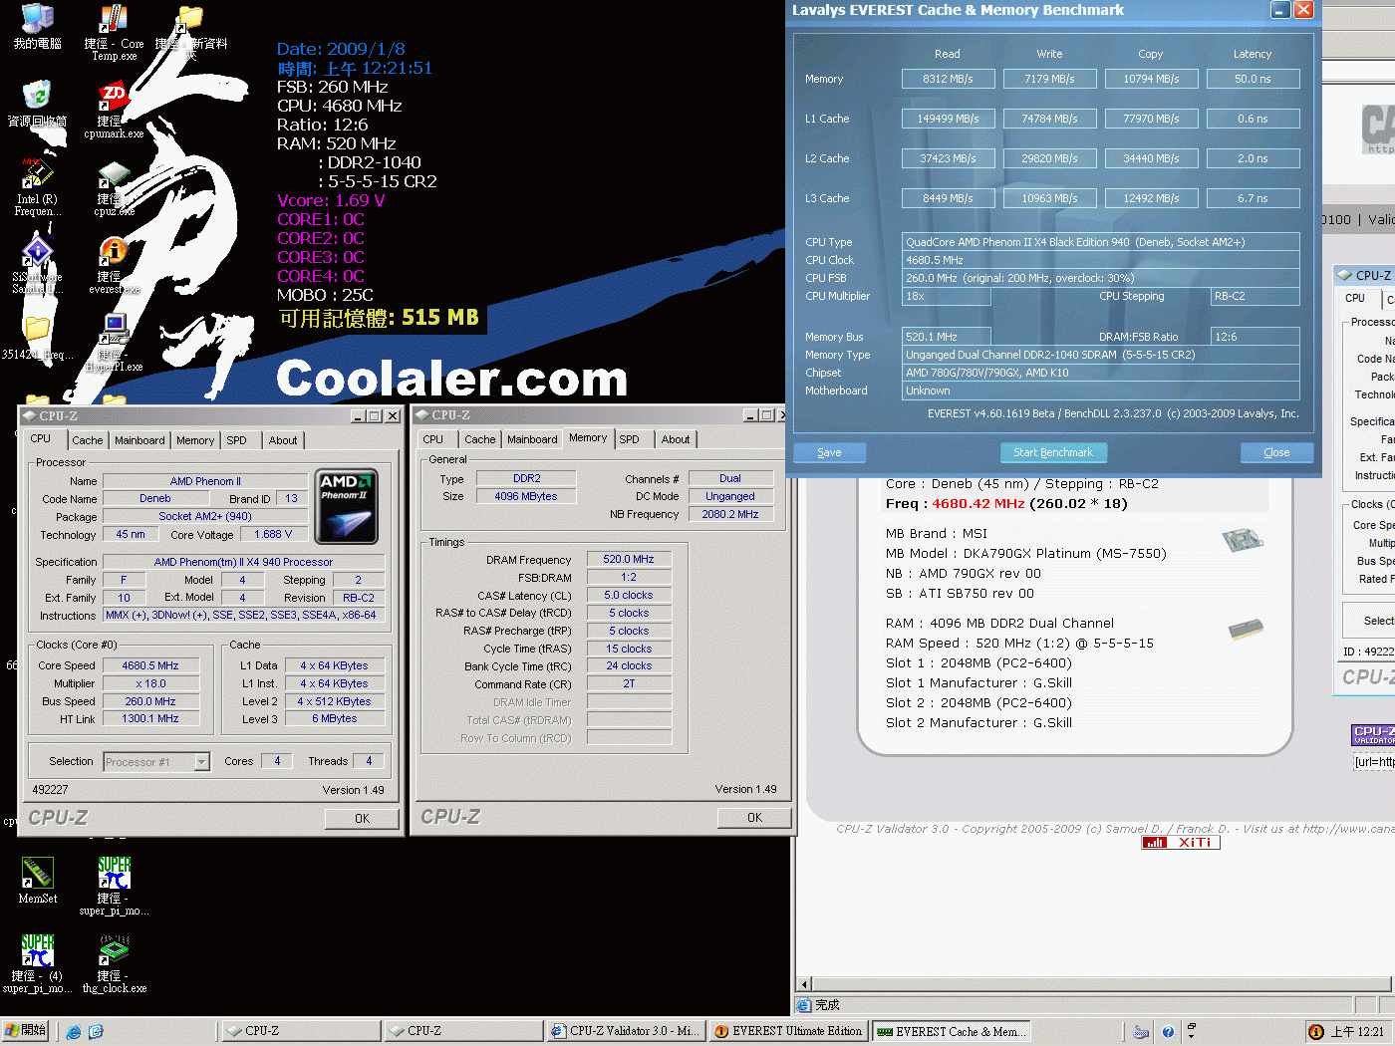This screenshot has width=1395, height=1046.
Task: Launch the everest.exe desktop shortcut
Action: tap(114, 265)
